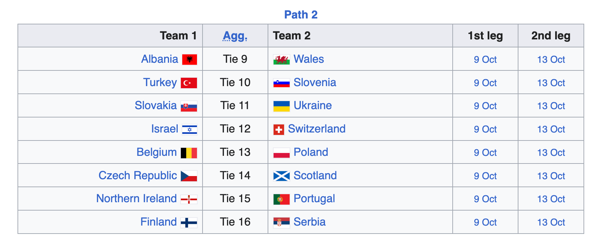
Task: Click the Switzerland flag icon
Action: (279, 130)
